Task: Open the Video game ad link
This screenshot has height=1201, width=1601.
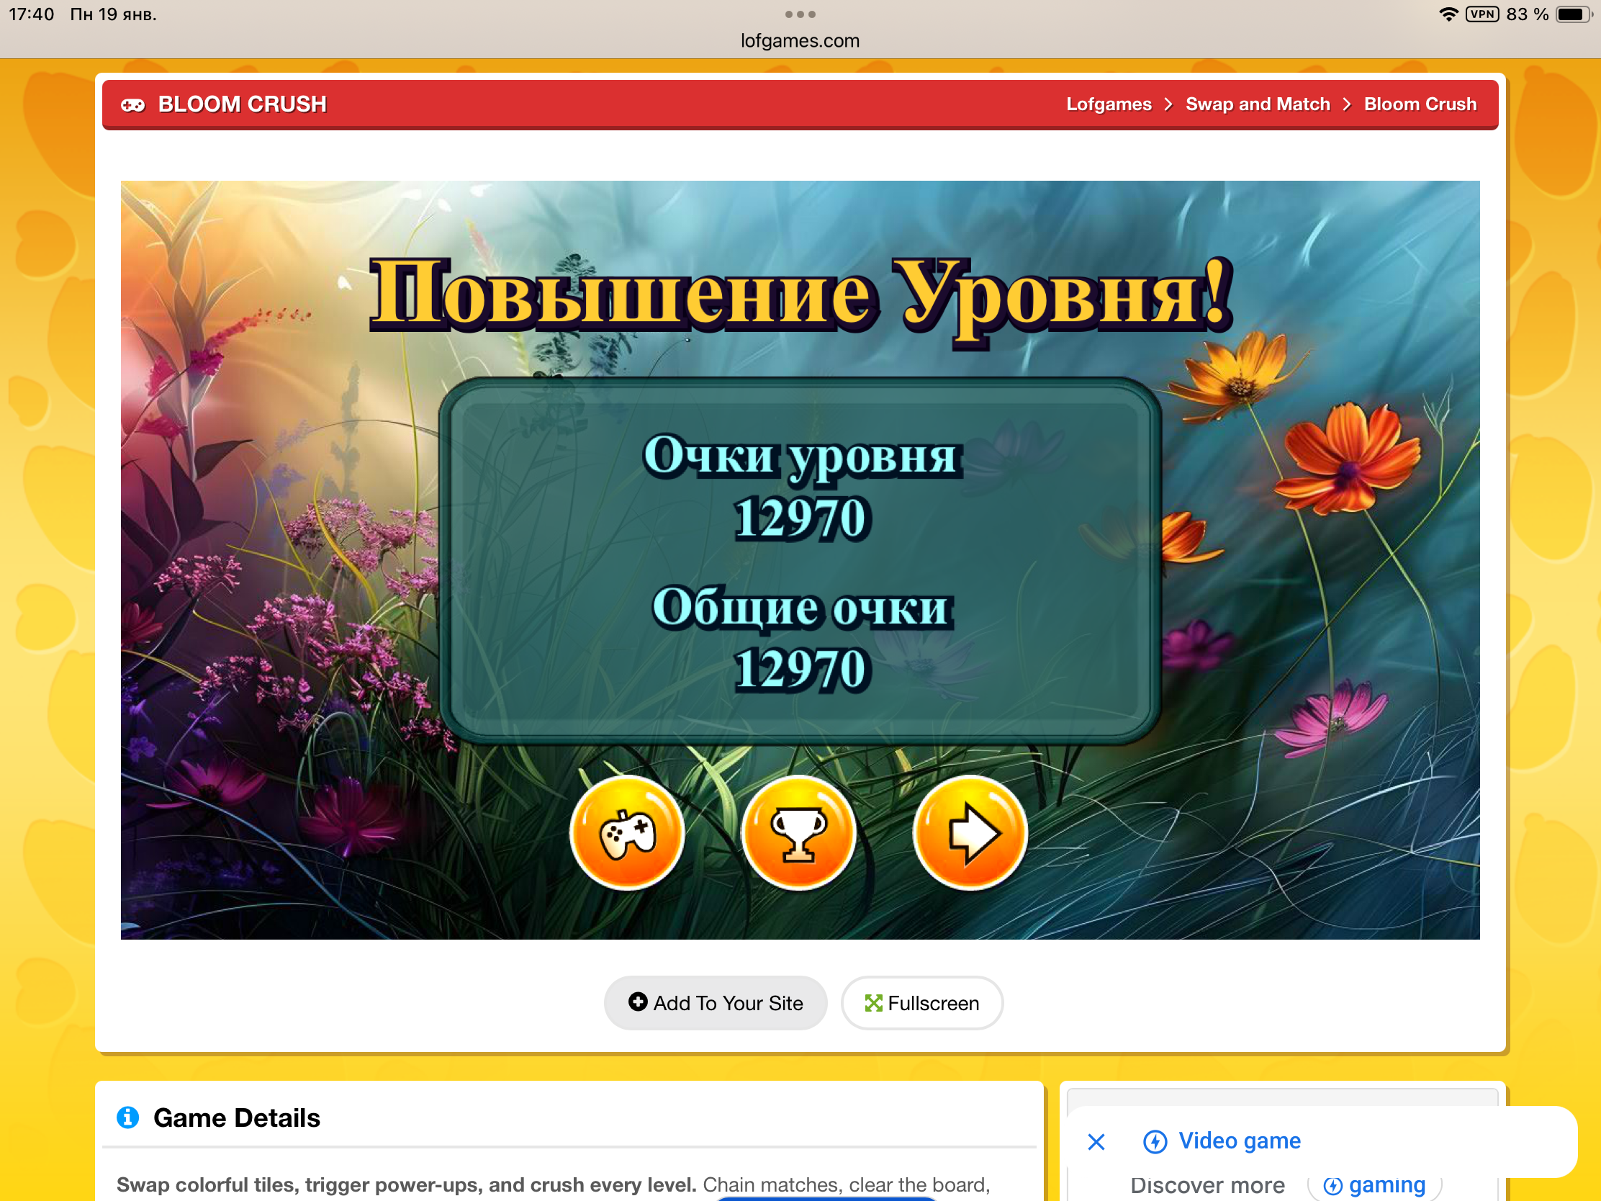Action: coord(1238,1141)
